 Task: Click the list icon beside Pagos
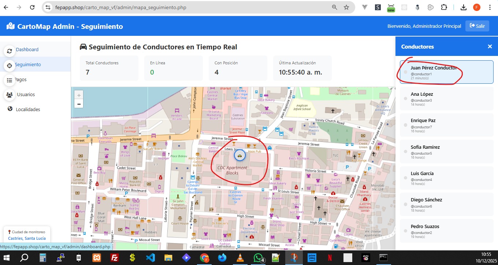(x=10, y=80)
